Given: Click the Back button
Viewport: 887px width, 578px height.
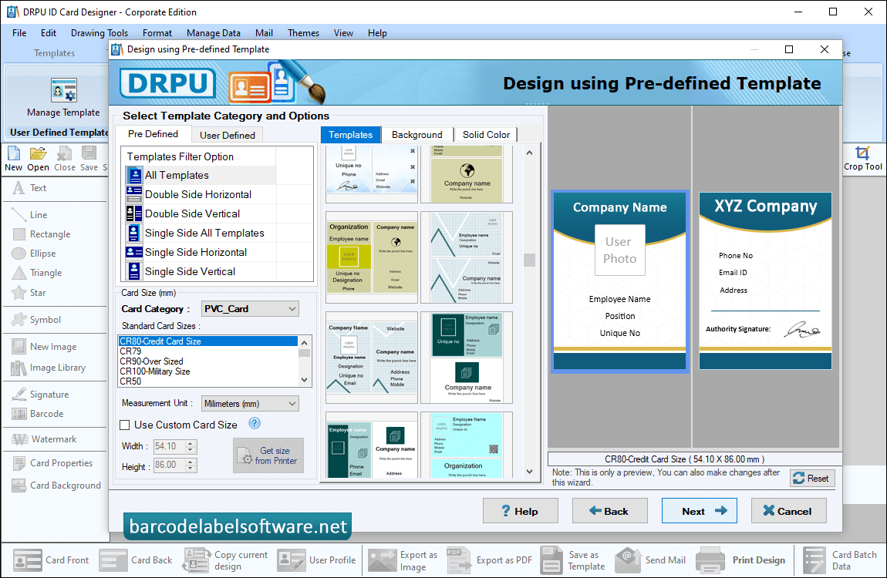Looking at the screenshot, I should [x=610, y=511].
